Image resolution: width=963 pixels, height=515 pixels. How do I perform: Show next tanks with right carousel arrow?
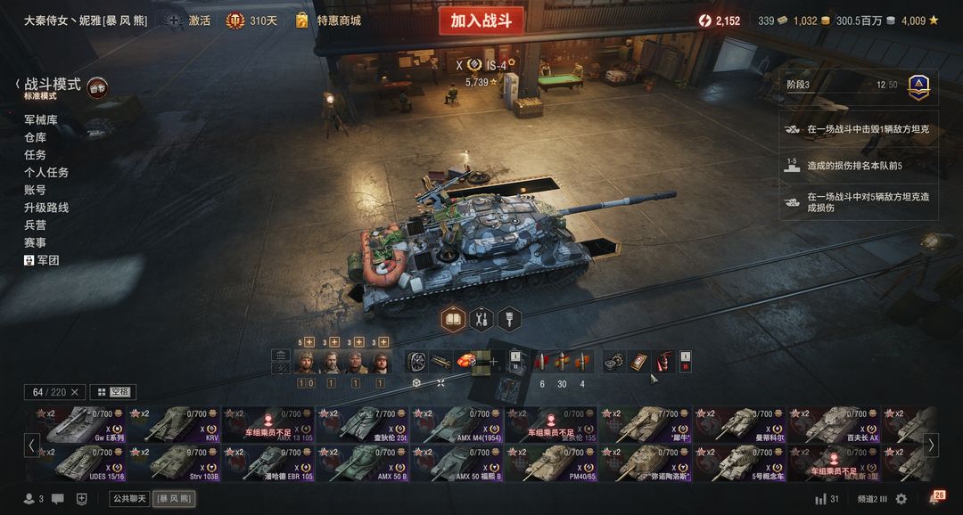pyautogui.click(x=931, y=445)
